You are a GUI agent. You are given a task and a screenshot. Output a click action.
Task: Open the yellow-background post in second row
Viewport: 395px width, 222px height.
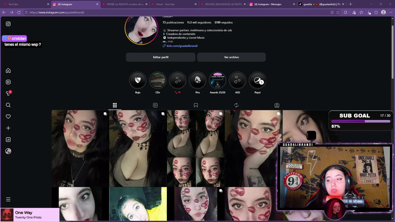(x=138, y=204)
